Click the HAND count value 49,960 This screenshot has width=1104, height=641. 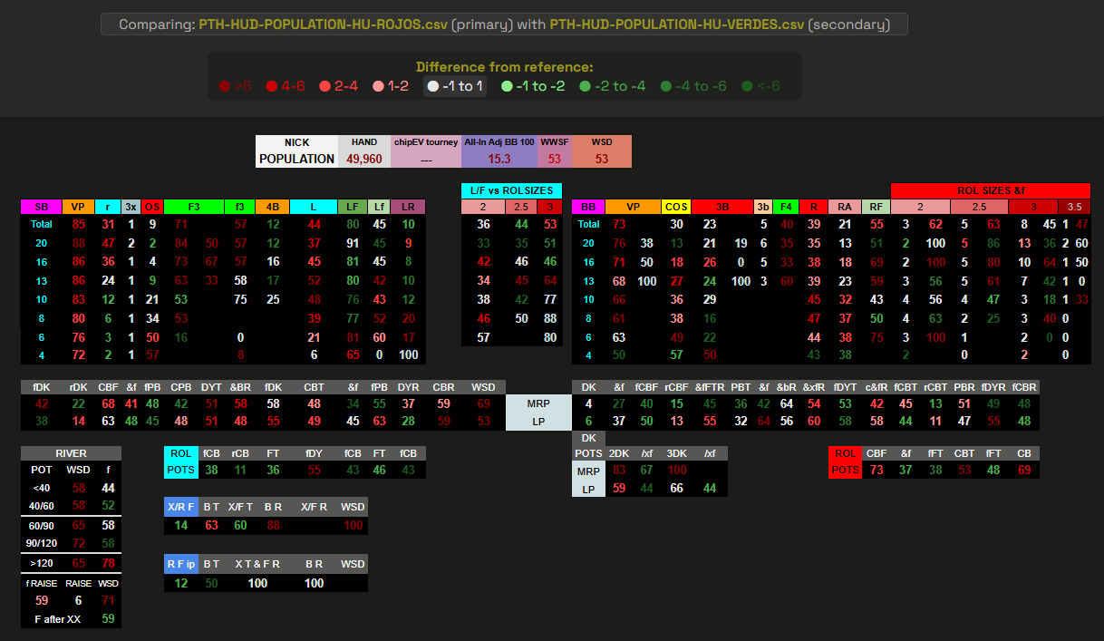point(364,159)
